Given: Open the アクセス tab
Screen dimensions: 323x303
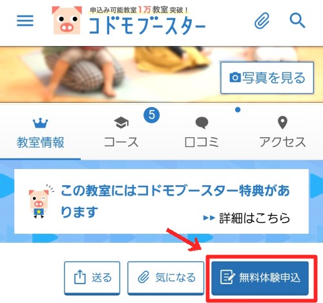Looking at the screenshot, I should coord(282,133).
